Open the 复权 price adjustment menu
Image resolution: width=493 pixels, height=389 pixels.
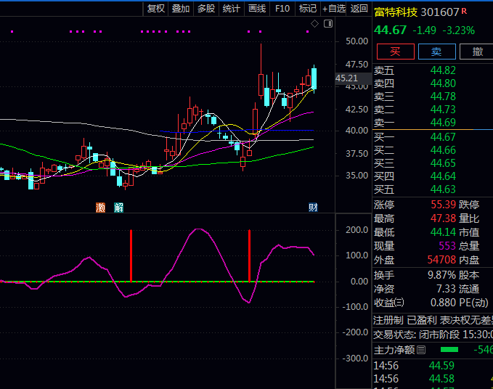pos(156,9)
